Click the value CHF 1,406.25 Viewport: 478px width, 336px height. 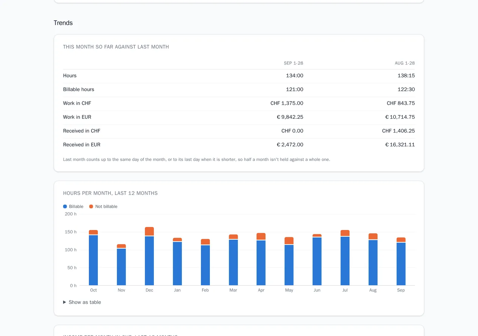[398, 131]
